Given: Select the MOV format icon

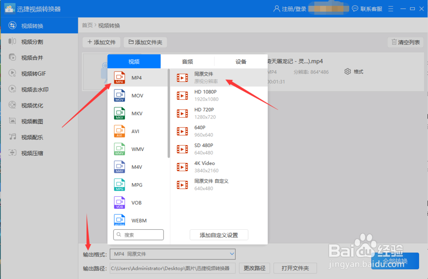Looking at the screenshot, I should 119,95.
